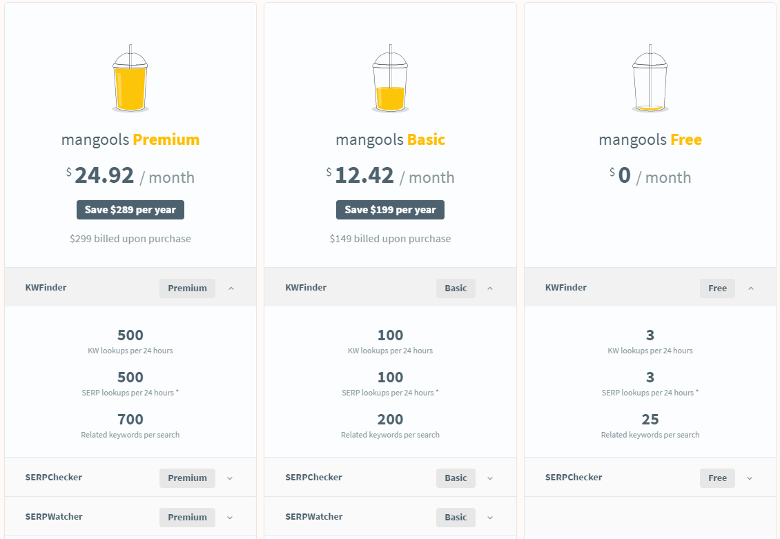Click the $0 / month price

point(650,175)
